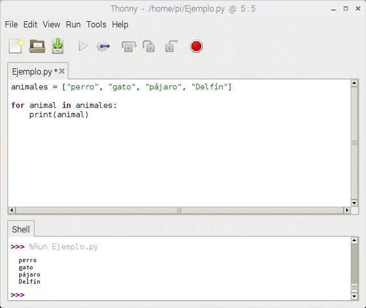
Task: Click the '%Run Ejemplo.py' shell command
Action: tap(63, 247)
